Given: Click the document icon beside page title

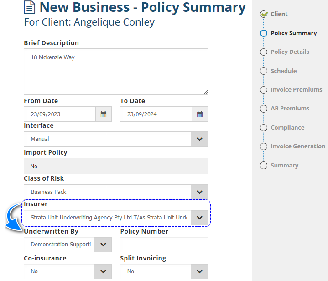Looking at the screenshot, I should pos(30,8).
